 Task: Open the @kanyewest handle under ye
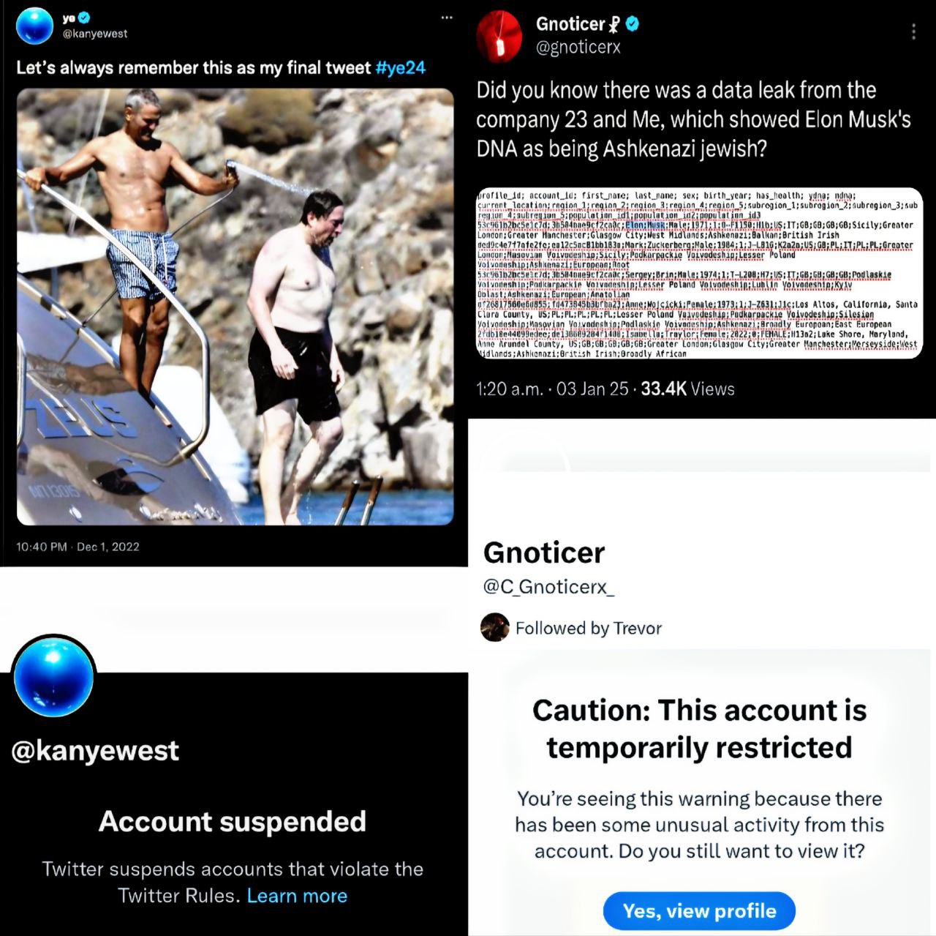click(x=95, y=34)
